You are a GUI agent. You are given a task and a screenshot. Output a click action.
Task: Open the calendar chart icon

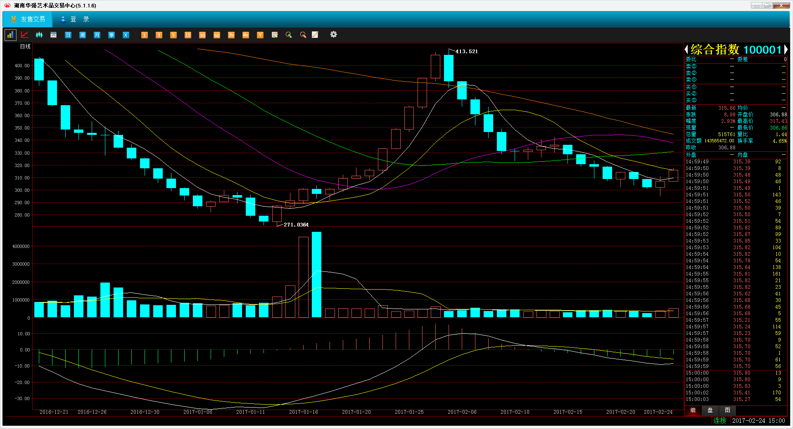[54, 35]
